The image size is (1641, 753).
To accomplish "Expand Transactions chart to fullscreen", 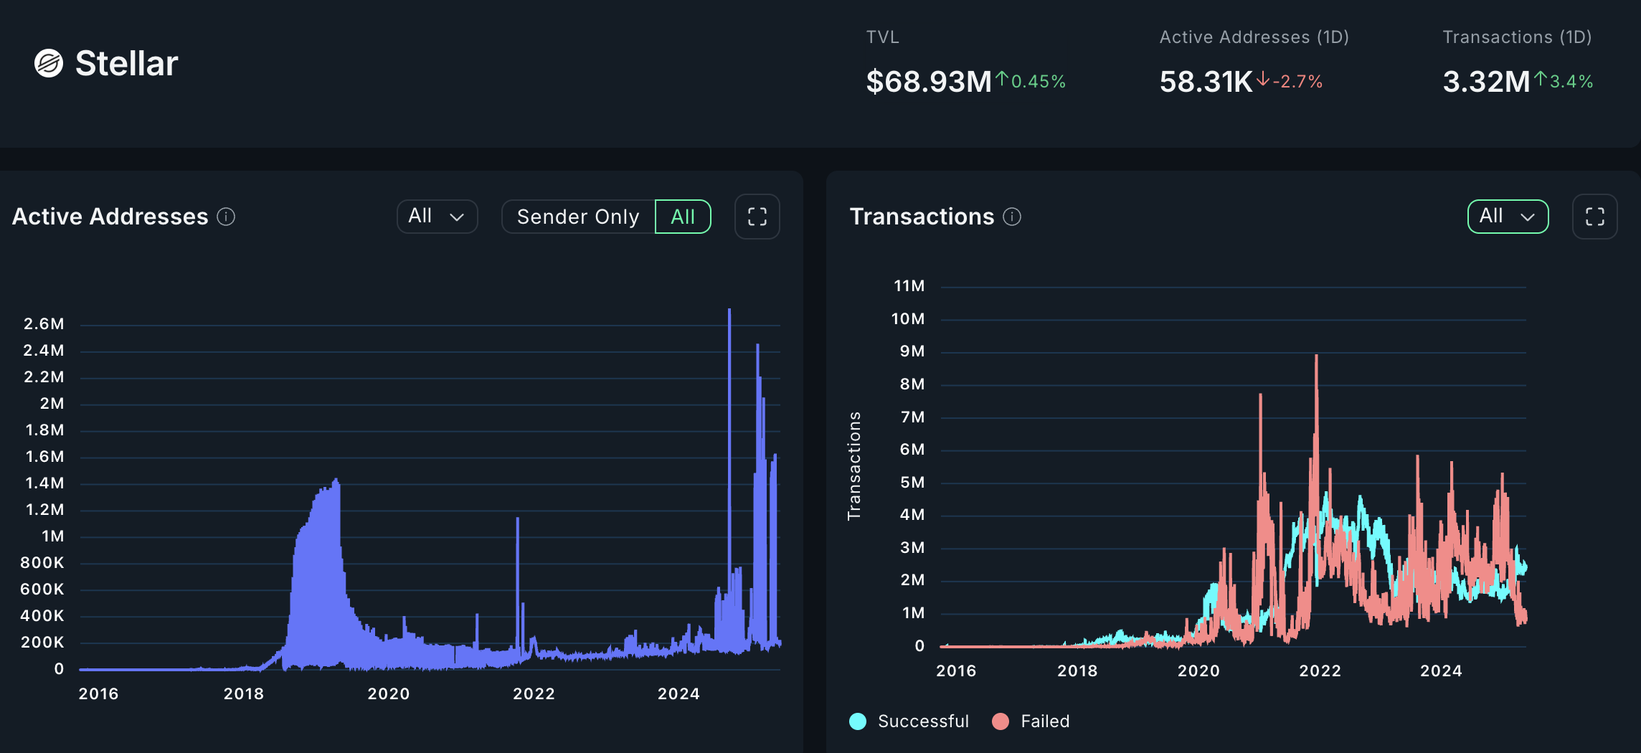I will click(1595, 217).
